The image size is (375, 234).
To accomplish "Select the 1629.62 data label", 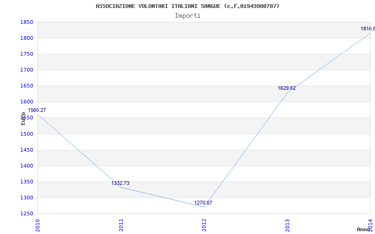I will pos(286,88).
